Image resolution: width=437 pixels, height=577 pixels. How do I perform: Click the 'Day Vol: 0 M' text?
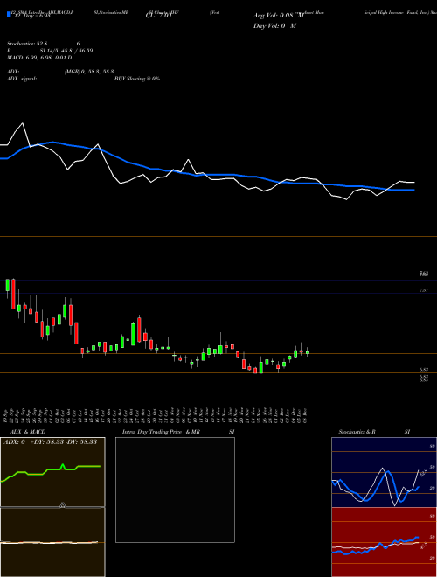point(274,26)
